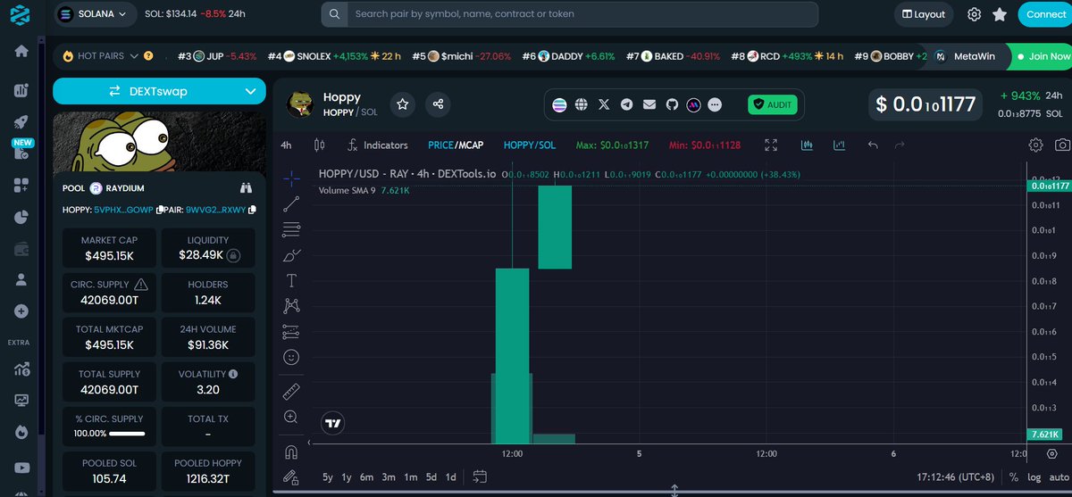Image resolution: width=1072 pixels, height=497 pixels.
Task: Open candlestick chart style menu
Action: click(x=320, y=145)
